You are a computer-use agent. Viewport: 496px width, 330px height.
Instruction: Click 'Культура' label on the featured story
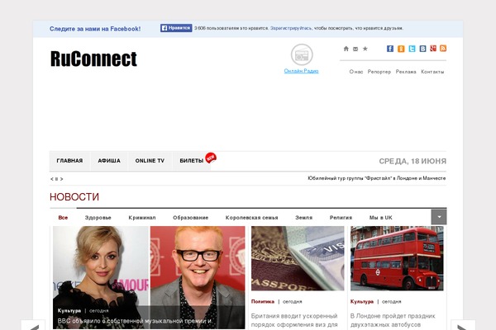click(69, 311)
